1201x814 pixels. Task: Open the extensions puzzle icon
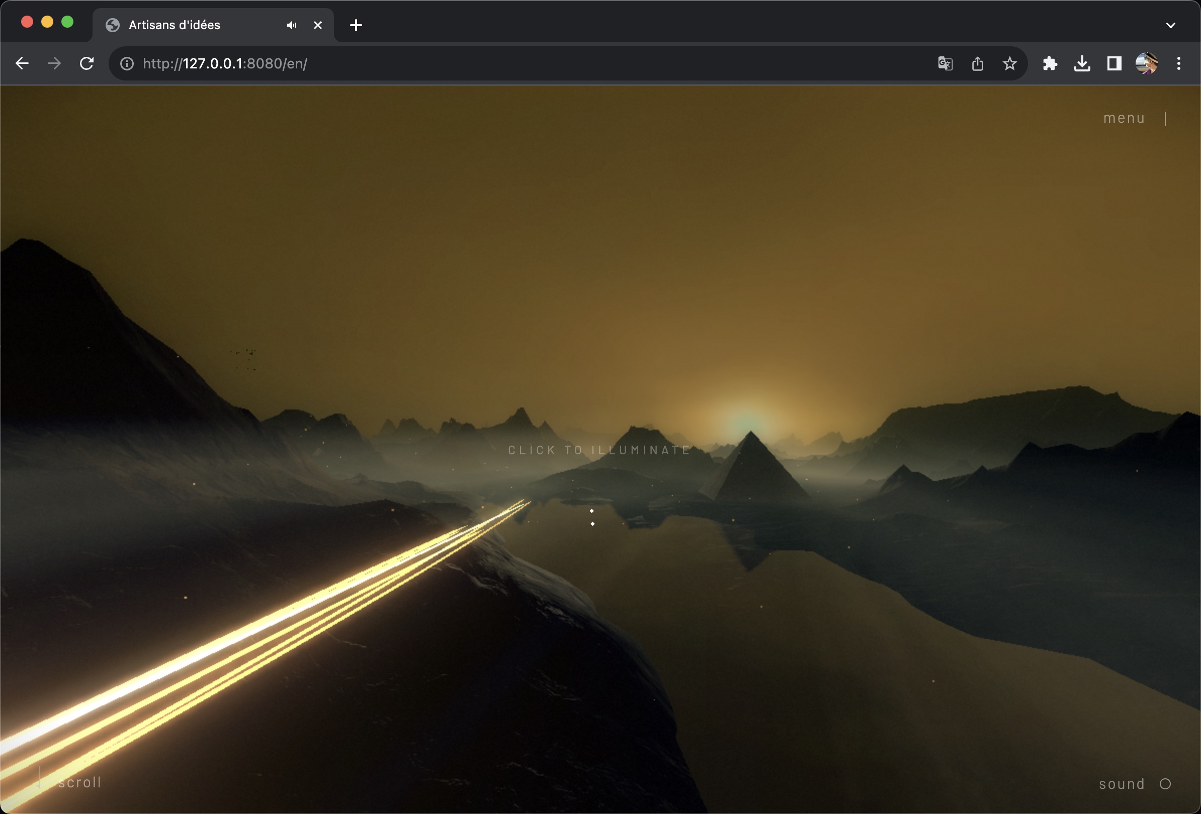1050,63
